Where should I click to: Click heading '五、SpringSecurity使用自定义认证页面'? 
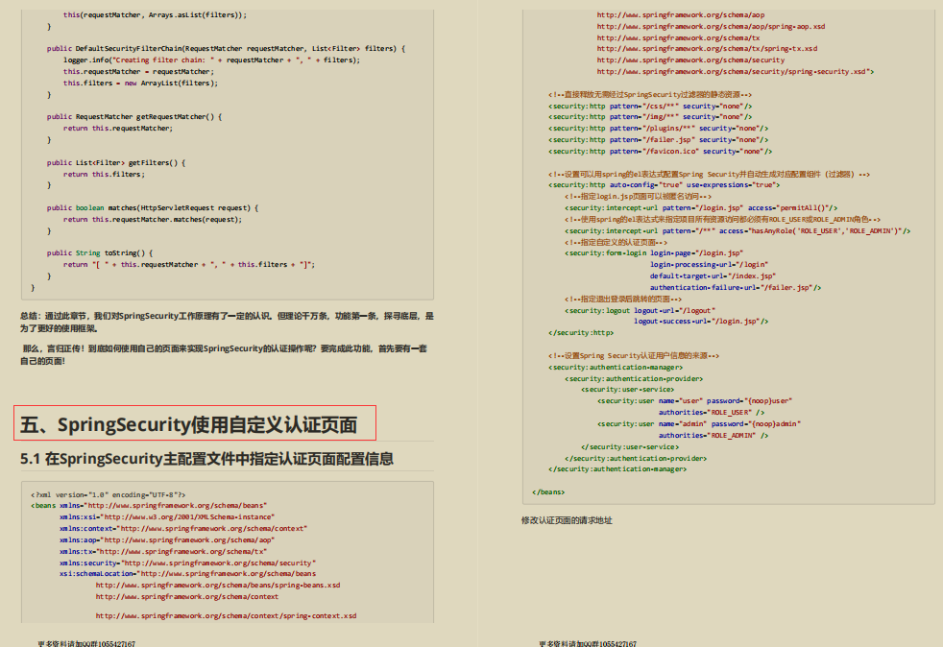pos(189,425)
